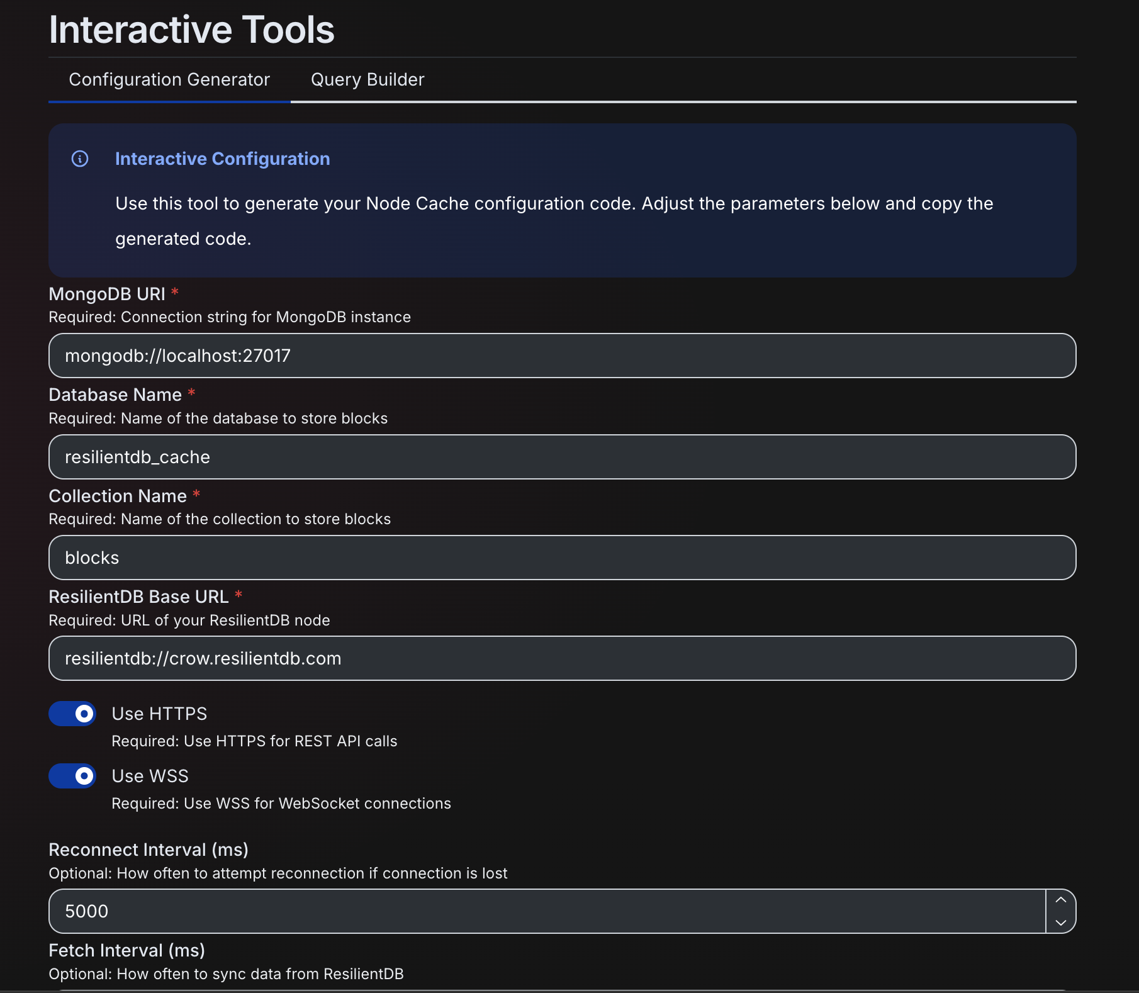Switch to the Query Builder tab

pos(368,80)
